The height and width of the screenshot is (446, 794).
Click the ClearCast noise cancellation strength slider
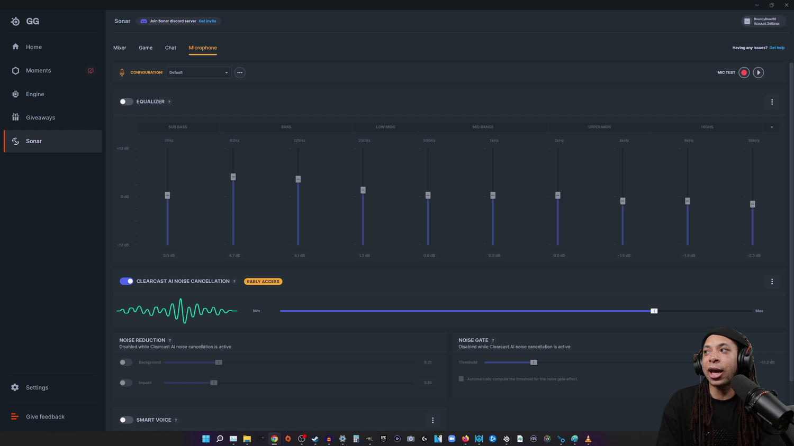(x=516, y=311)
